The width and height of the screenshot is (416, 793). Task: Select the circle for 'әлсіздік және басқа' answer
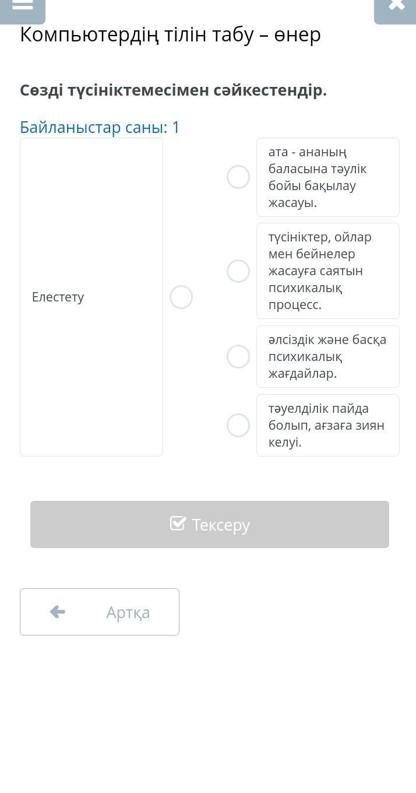[x=238, y=357]
